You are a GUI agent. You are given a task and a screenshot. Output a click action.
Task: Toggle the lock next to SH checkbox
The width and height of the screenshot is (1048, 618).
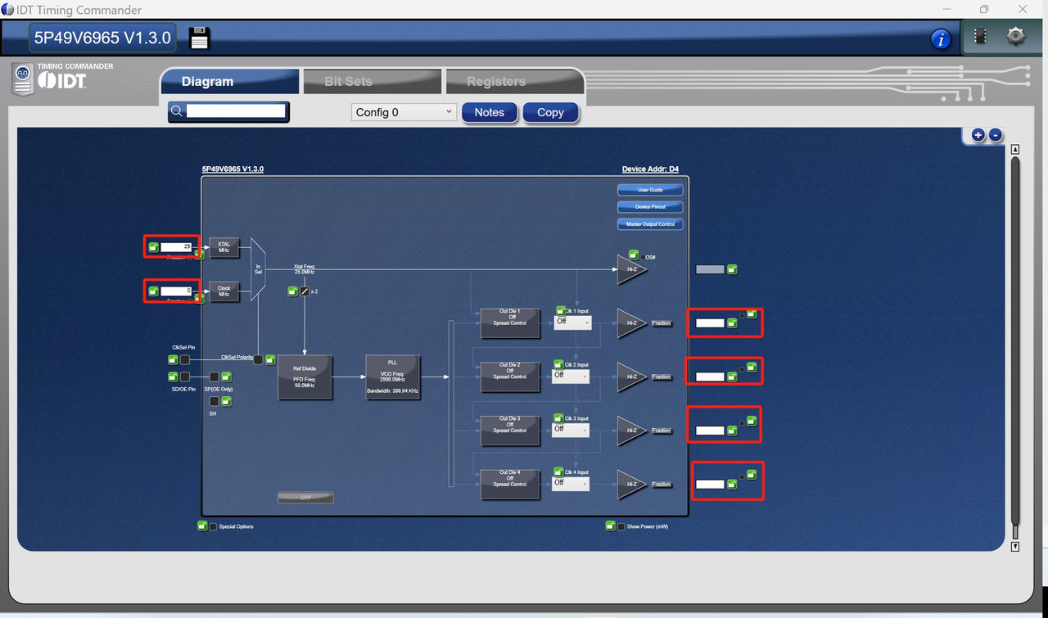226,401
